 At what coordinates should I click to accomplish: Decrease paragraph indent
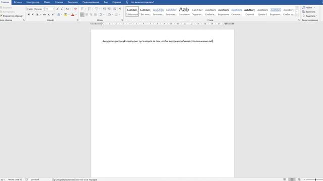click(x=104, y=9)
